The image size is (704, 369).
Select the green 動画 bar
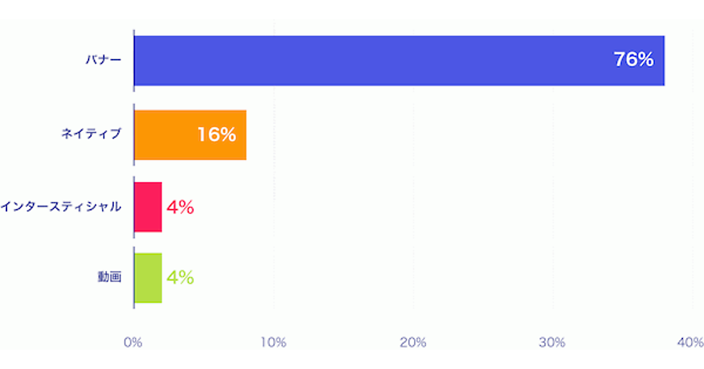click(x=148, y=278)
